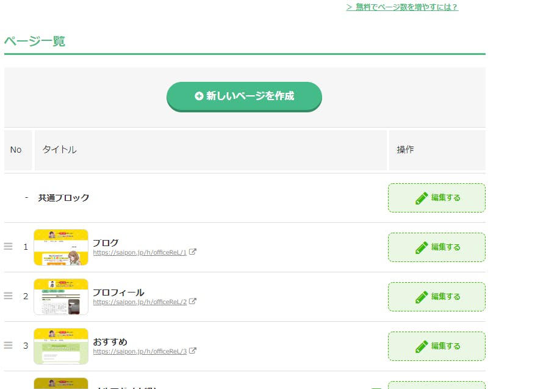Click the drag handle for the プロフィール row
The image size is (546, 389).
click(x=8, y=296)
